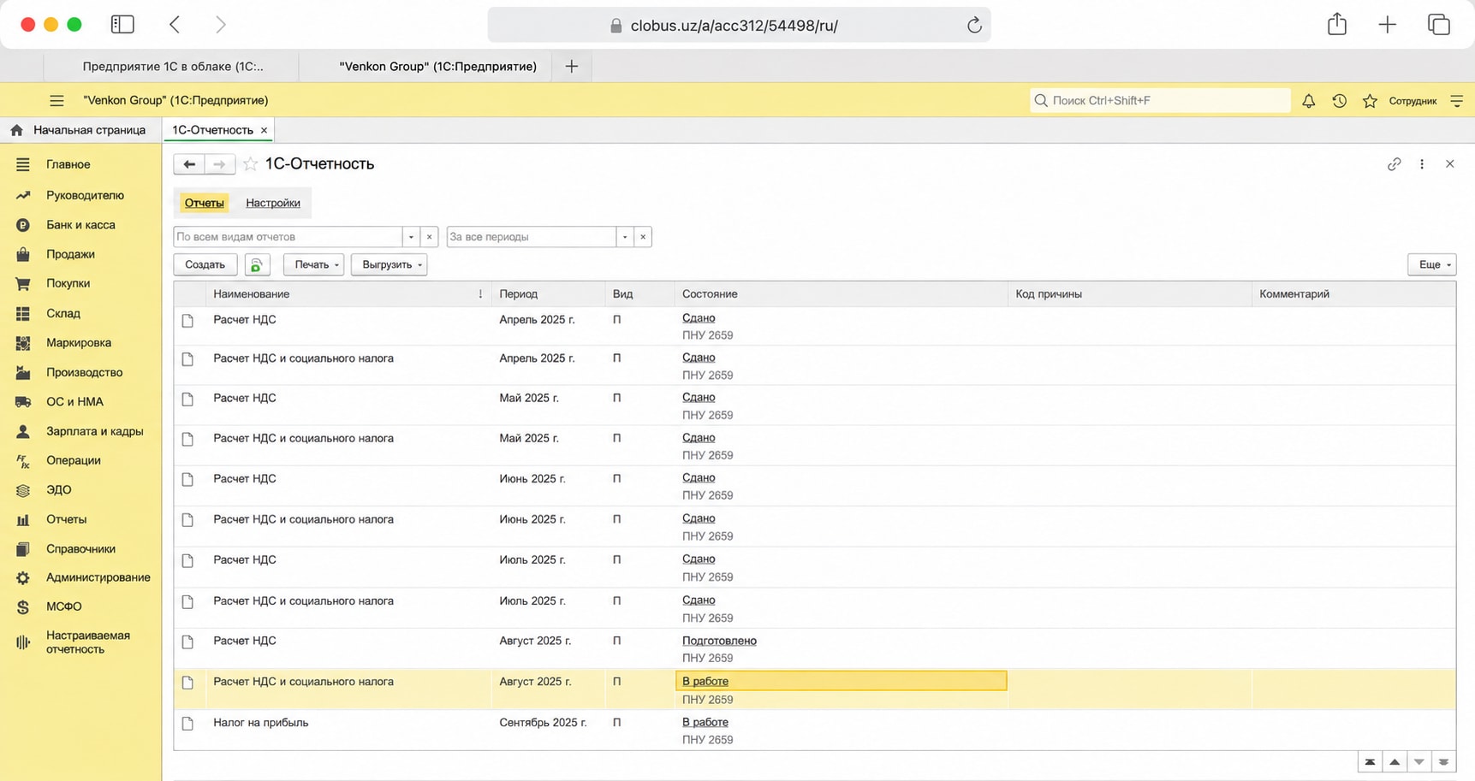Open favorites star in top bar
Viewport: 1475px width, 781px height.
pyautogui.click(x=1370, y=101)
